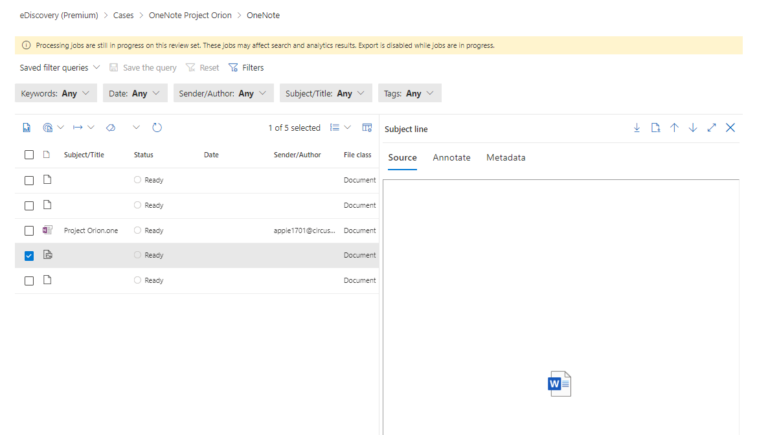757x435 pixels.
Task: Click the download arrow icon in preview pane
Action: coord(637,128)
